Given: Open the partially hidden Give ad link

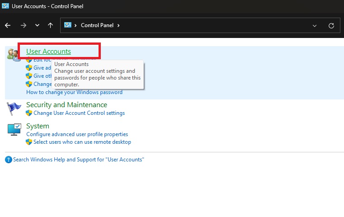Looking at the screenshot, I should pyautogui.click(x=42, y=68).
